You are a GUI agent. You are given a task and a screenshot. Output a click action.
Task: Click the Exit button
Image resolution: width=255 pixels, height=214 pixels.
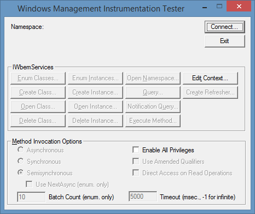[x=225, y=41]
